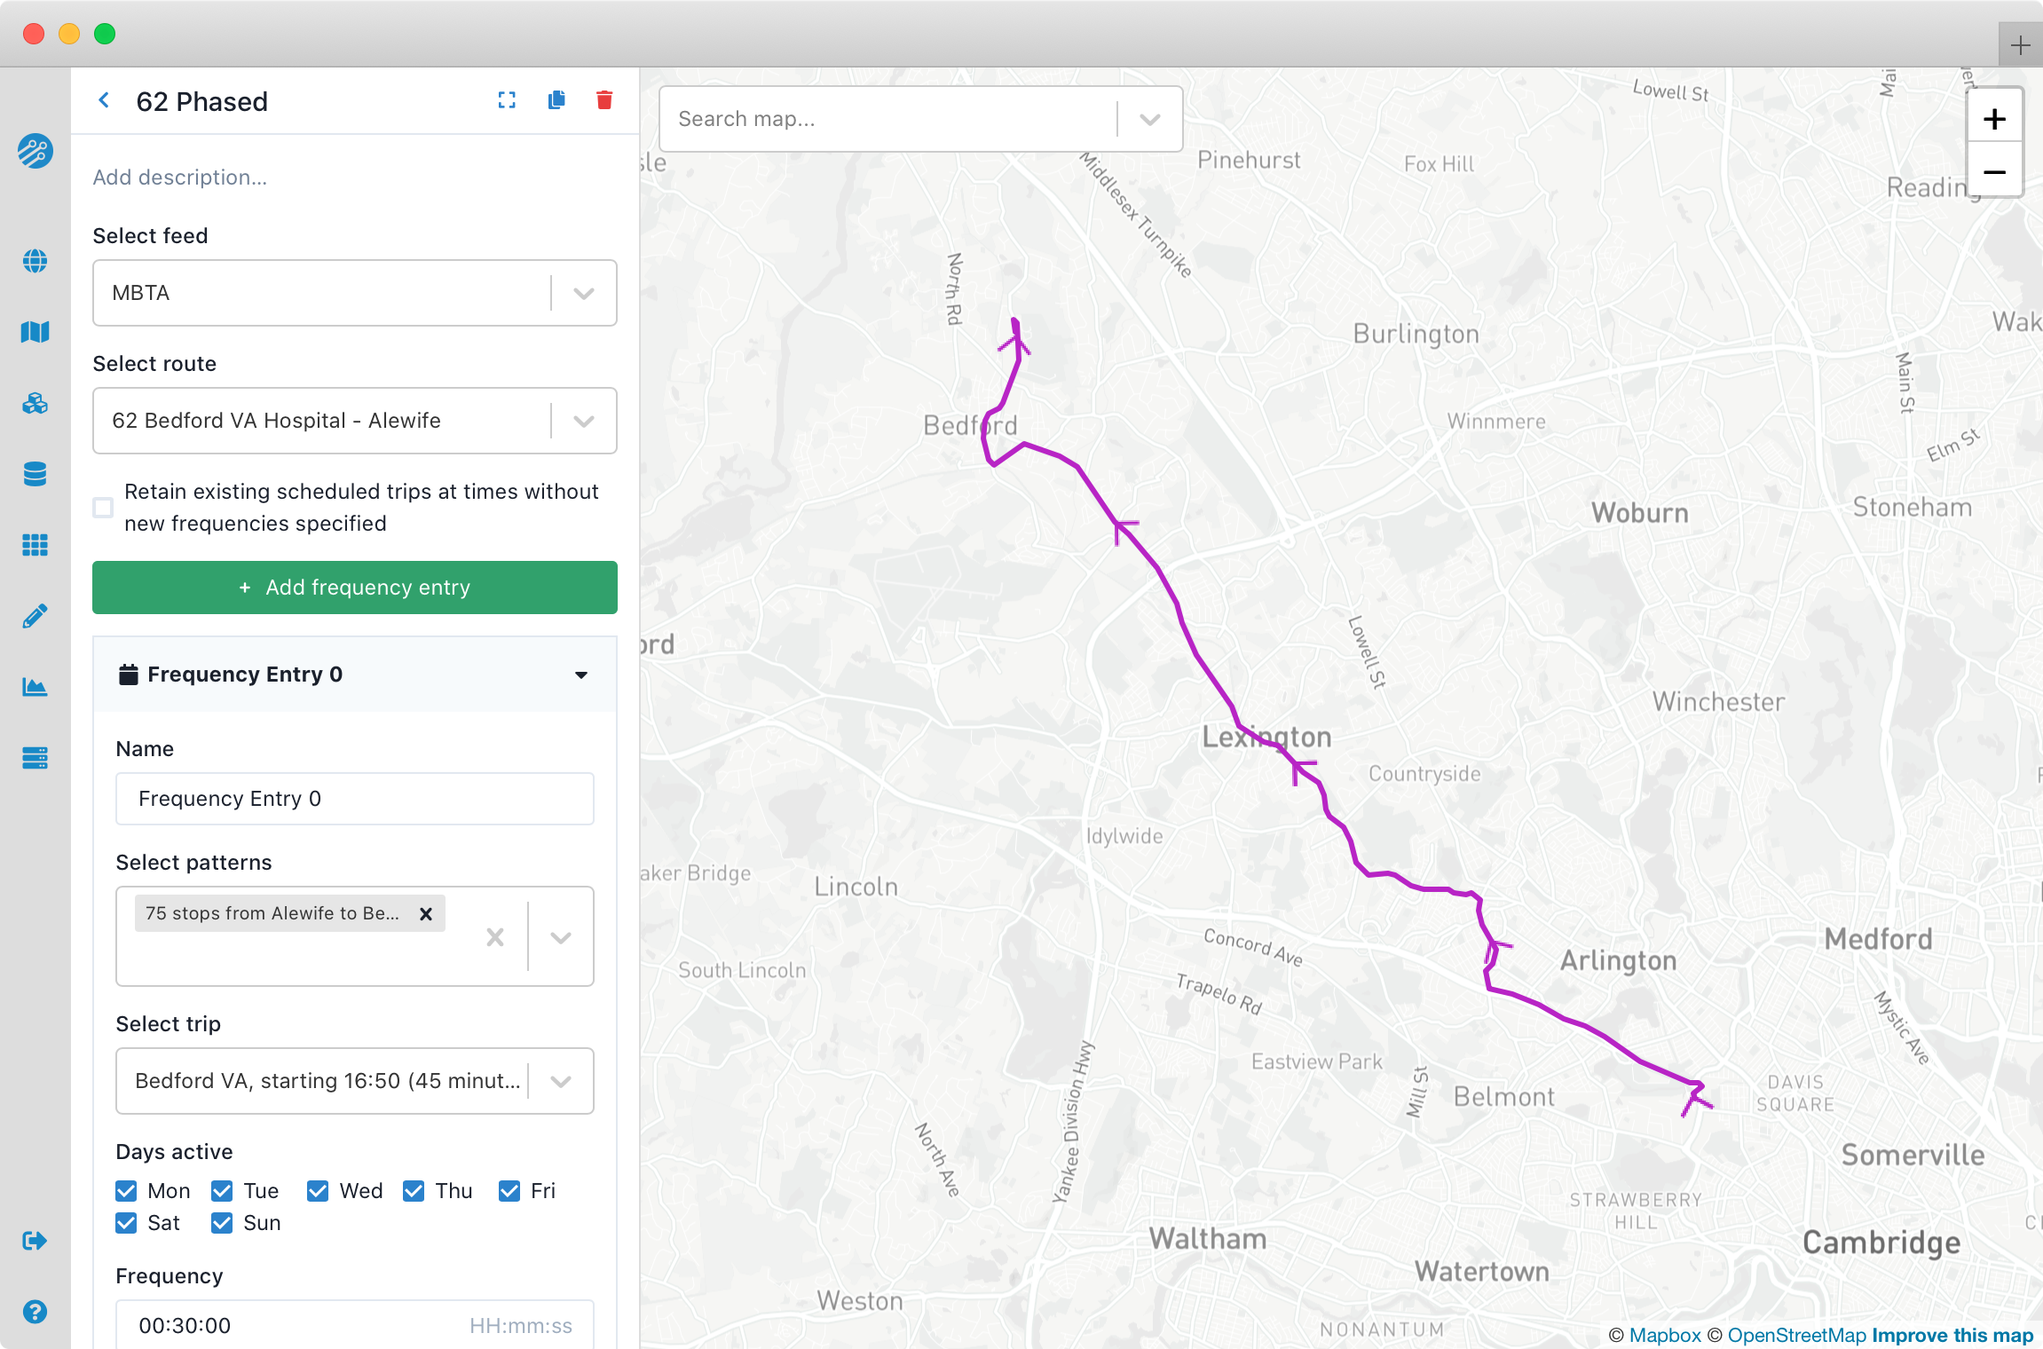Click the copy modification icon

tap(556, 100)
